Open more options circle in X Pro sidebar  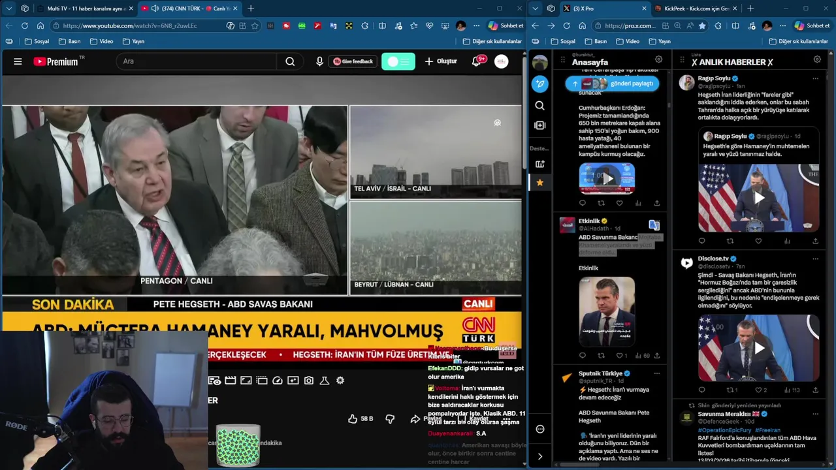(540, 429)
